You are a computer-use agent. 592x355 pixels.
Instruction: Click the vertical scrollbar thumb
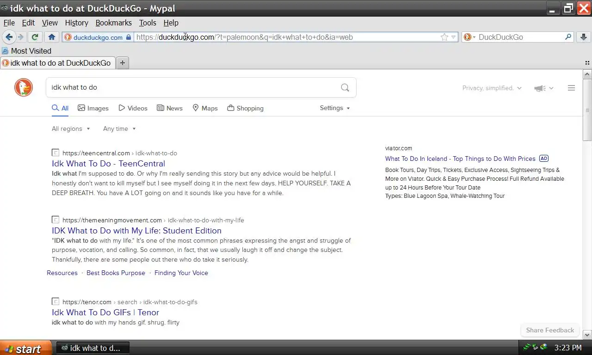coord(587,110)
